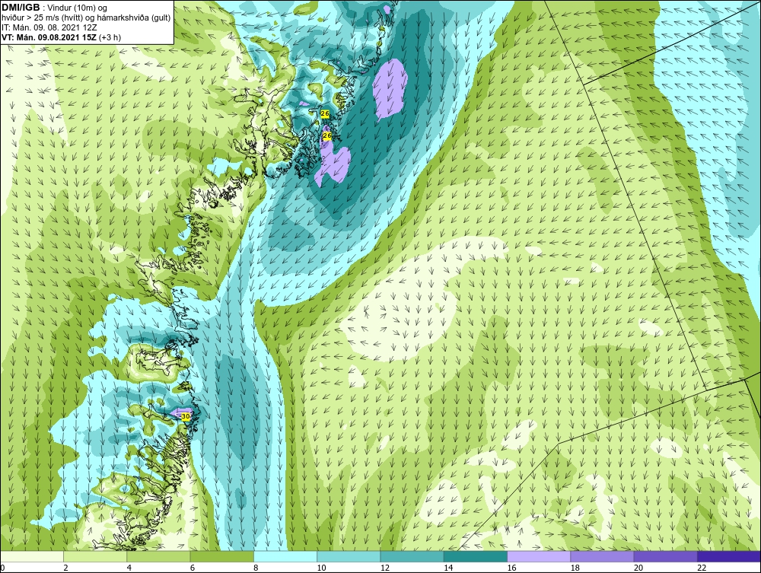Select the darkest purple legend block above 22

728,556
